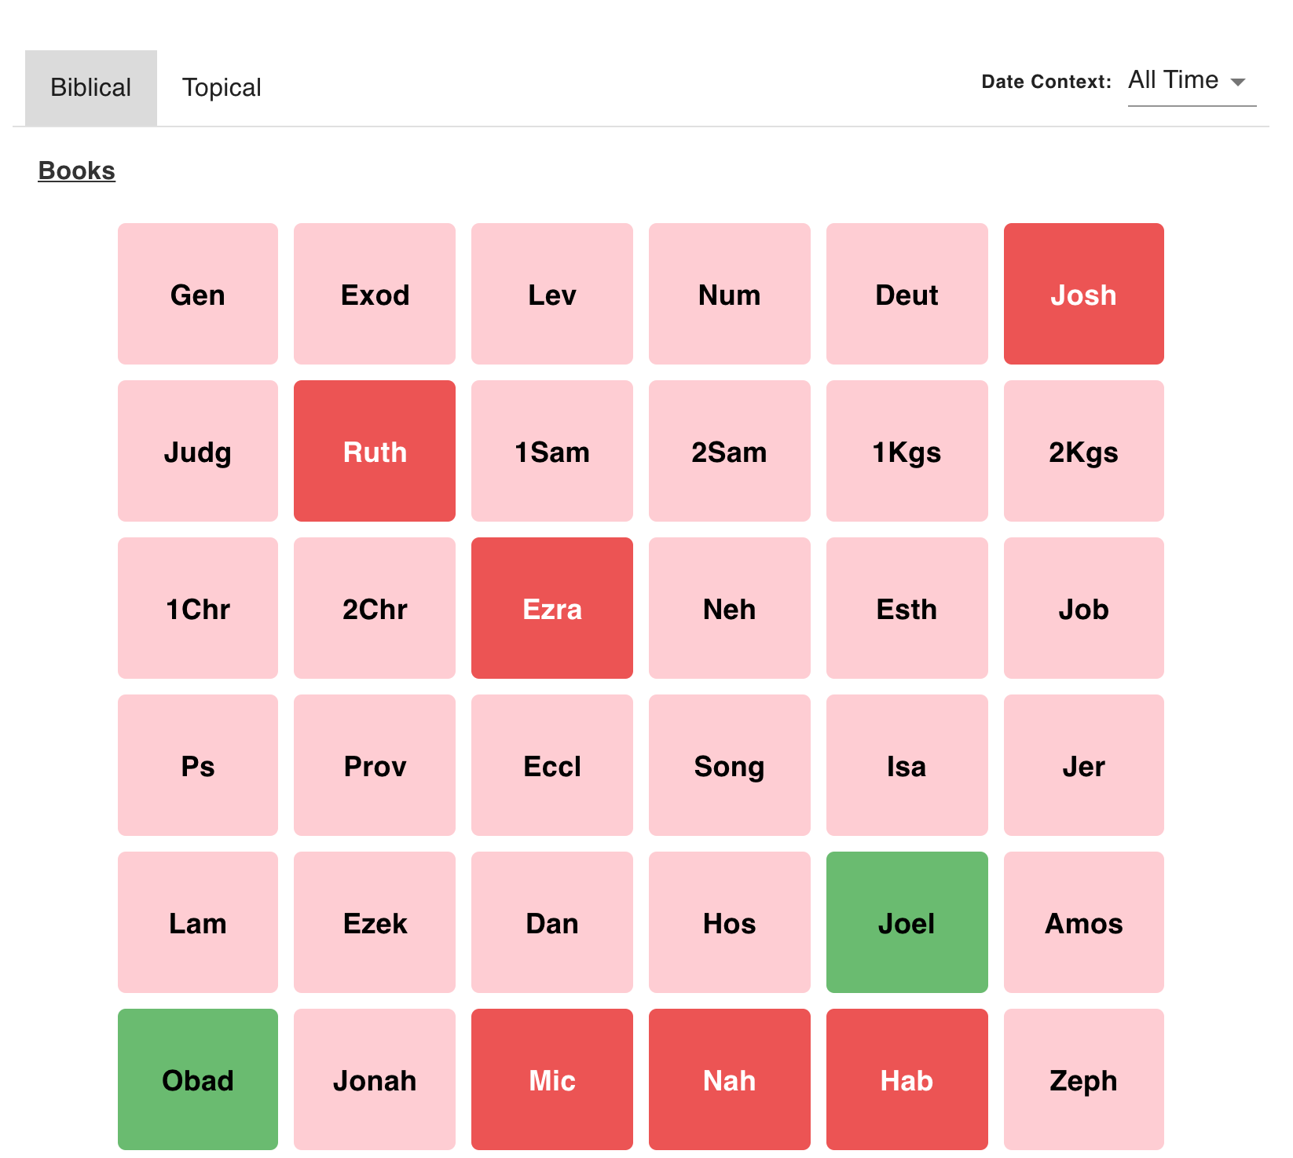This screenshot has width=1293, height=1158.
Task: Select the All Time date context value
Action: (1173, 80)
